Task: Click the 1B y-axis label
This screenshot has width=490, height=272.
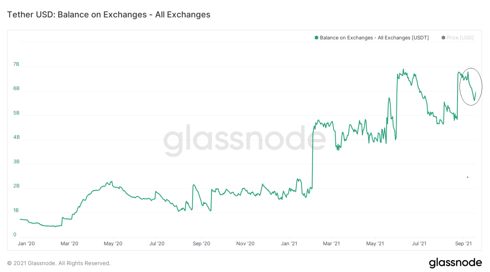Action: pos(16,210)
